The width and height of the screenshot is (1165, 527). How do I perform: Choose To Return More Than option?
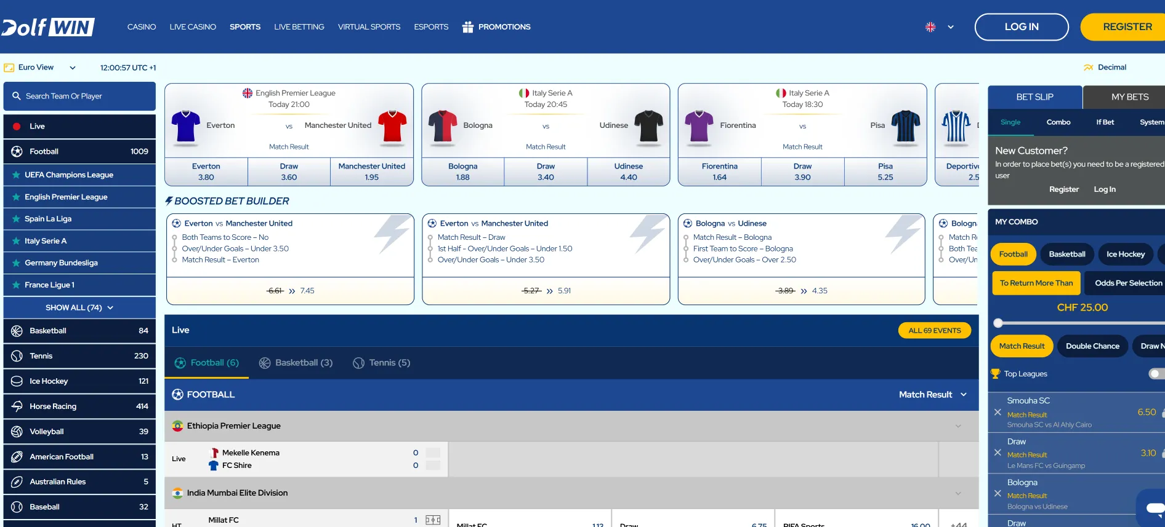click(x=1036, y=283)
